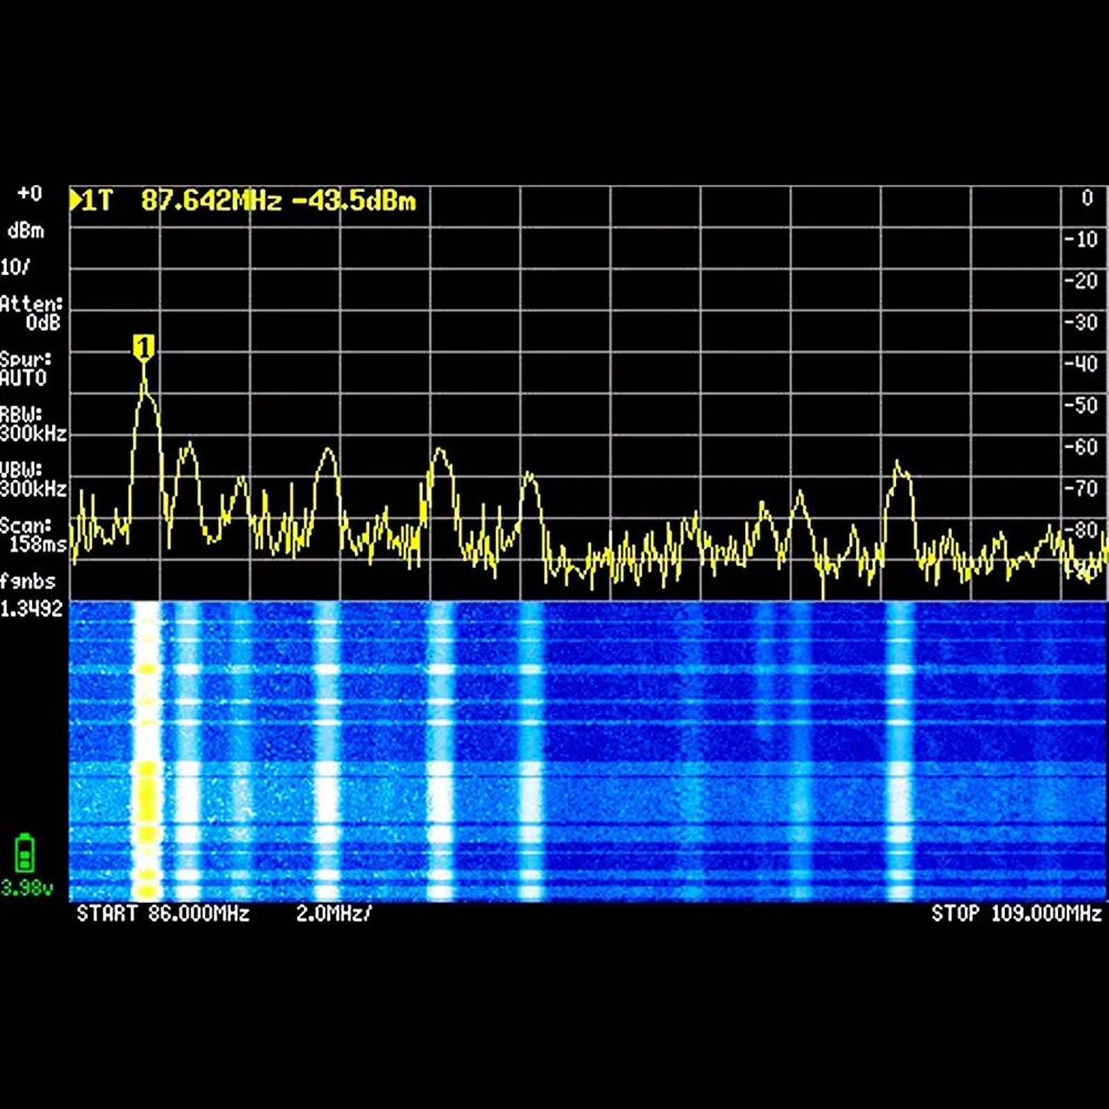Click the -70 scale value on right axis
The width and height of the screenshot is (1109, 1109).
tap(1081, 489)
